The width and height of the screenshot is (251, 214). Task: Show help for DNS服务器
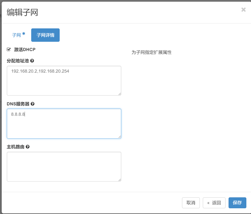click(33, 104)
